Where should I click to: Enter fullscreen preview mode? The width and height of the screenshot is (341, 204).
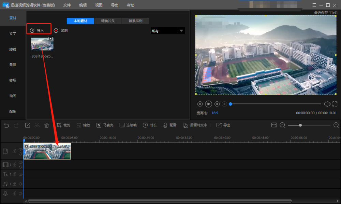(335, 104)
